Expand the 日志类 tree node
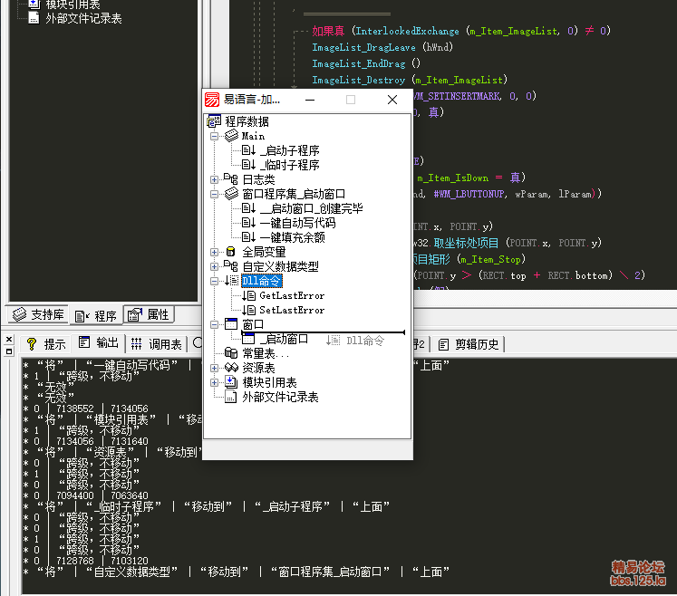Viewport: 677px width, 596px height. click(x=215, y=179)
